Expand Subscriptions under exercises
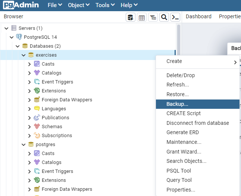This screenshot has height=196, width=241. pyautogui.click(x=29, y=136)
